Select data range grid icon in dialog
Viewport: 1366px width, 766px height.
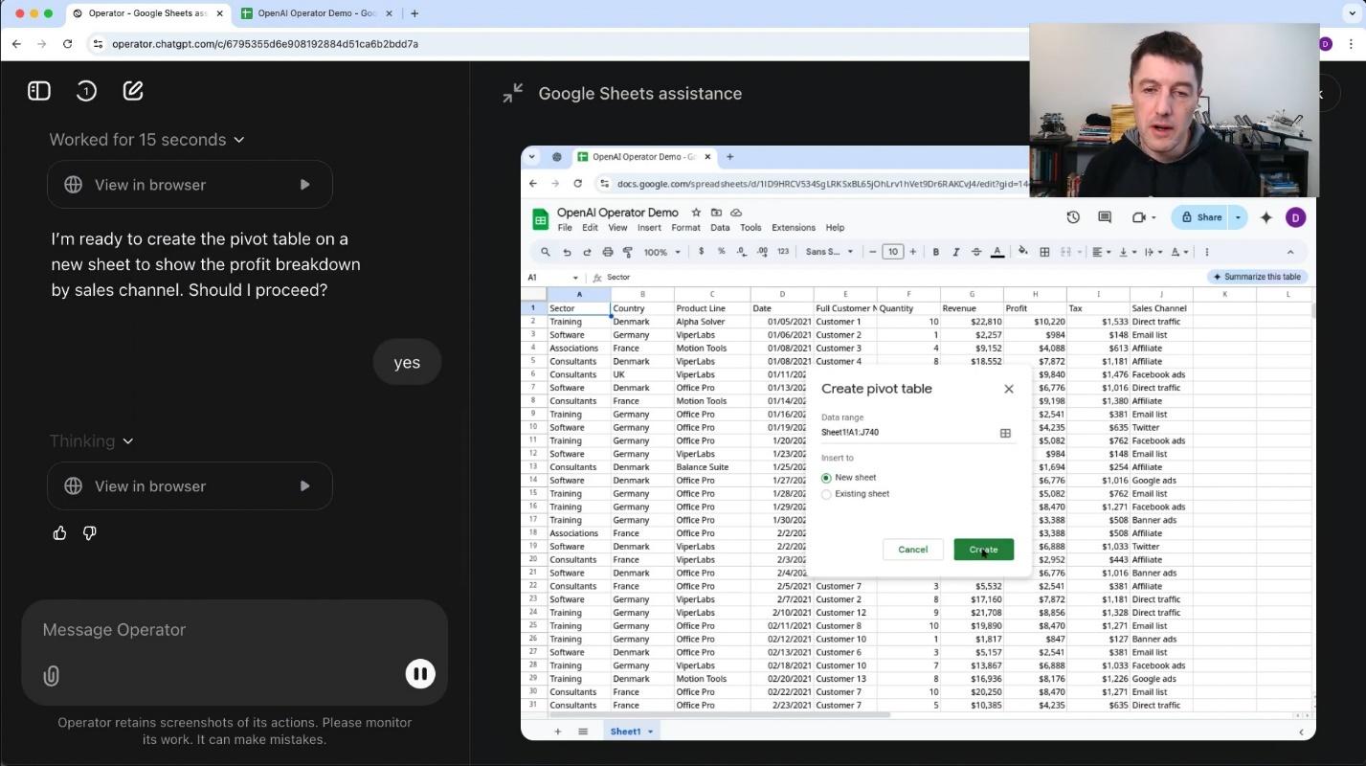1005,433
